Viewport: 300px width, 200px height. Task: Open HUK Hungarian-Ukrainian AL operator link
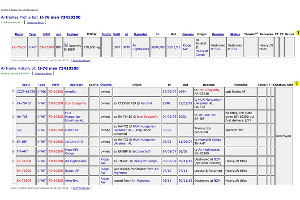pyautogui.click(x=74, y=117)
